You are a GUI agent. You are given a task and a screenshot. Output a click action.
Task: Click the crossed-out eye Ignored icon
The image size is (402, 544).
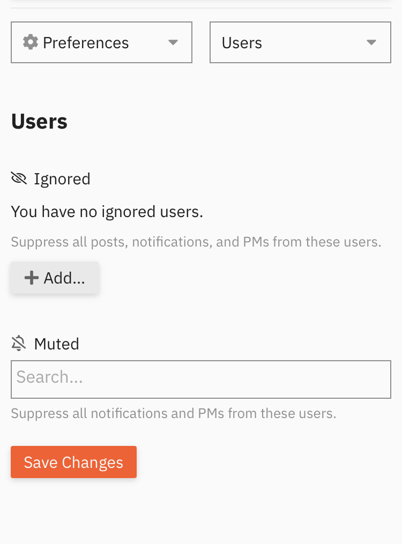[19, 178]
